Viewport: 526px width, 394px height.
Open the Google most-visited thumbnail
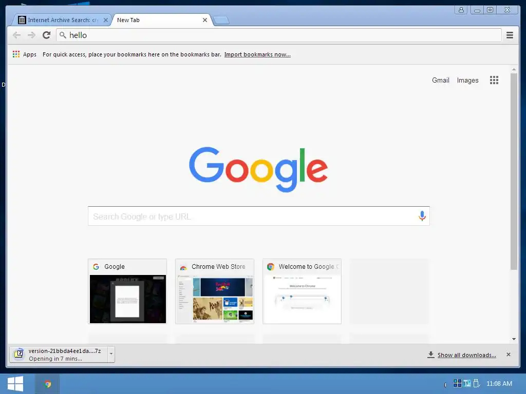127,291
